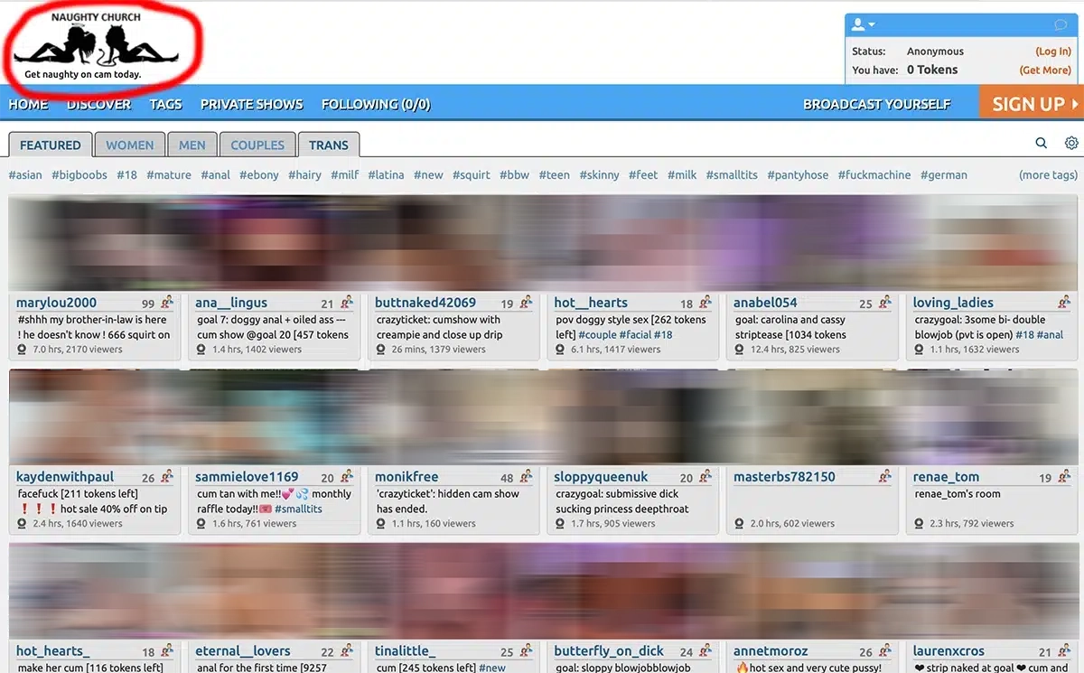This screenshot has height=673, width=1084.
Task: Click the group cam icon beside sloppyqueenuk
Action: [706, 476]
